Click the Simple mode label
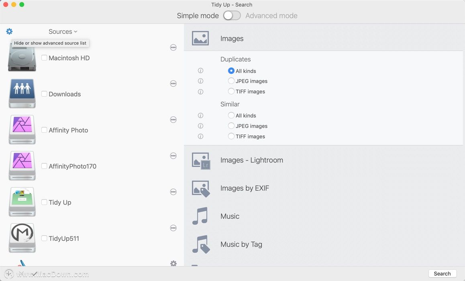This screenshot has width=465, height=281. 198,16
